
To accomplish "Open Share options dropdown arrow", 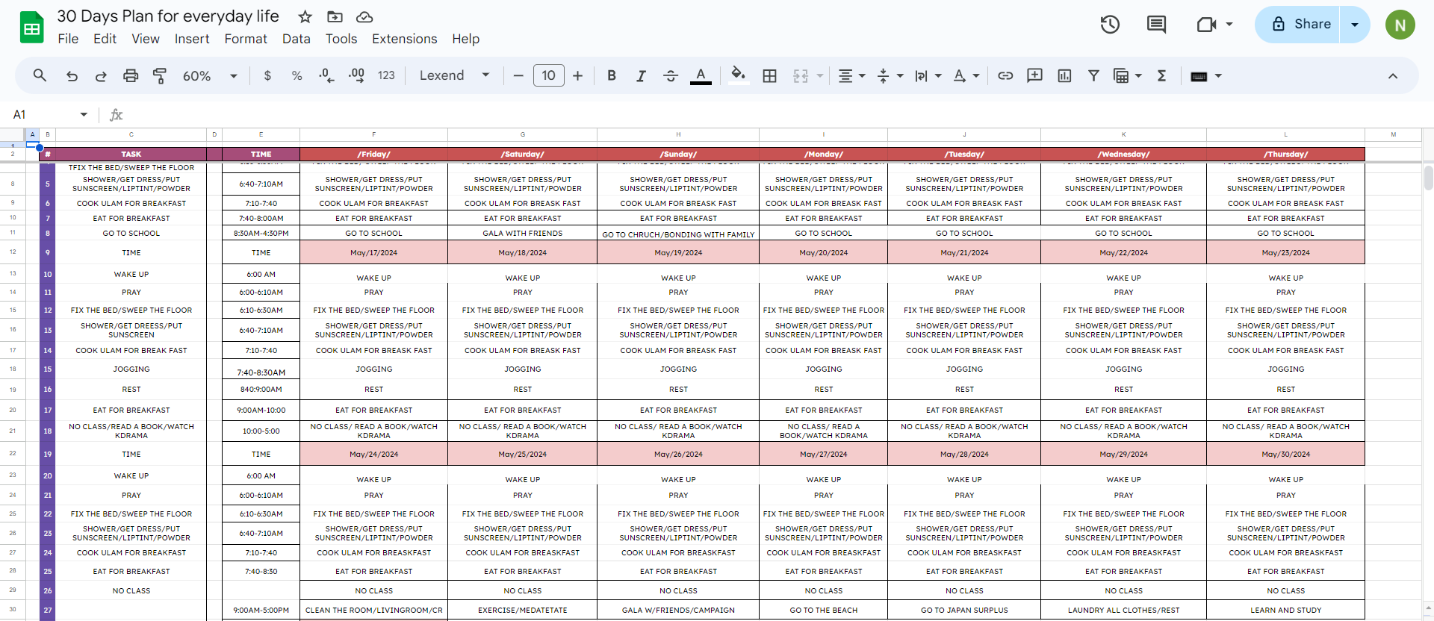I will point(1355,25).
